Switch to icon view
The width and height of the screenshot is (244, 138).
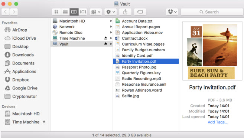tap(56, 12)
